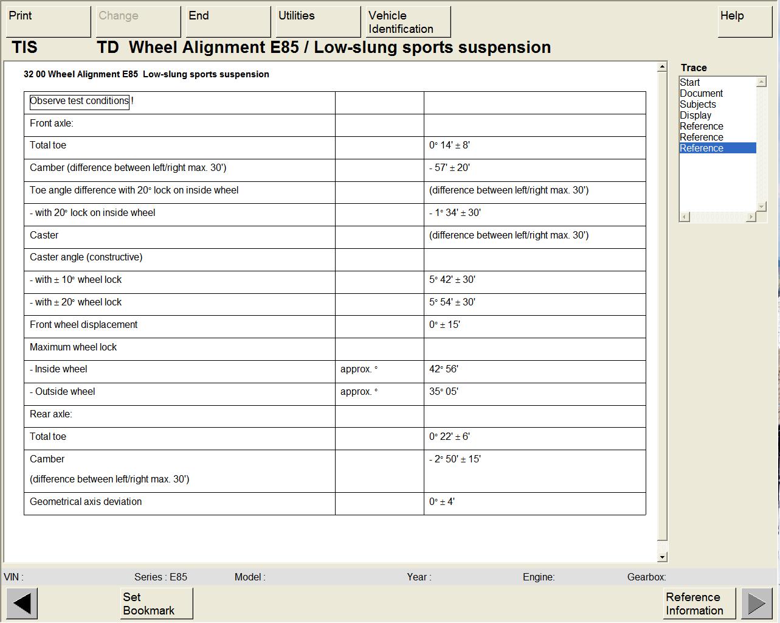Viewport: 780px width, 623px height.
Task: Go forward with the right arrow button
Action: click(757, 604)
